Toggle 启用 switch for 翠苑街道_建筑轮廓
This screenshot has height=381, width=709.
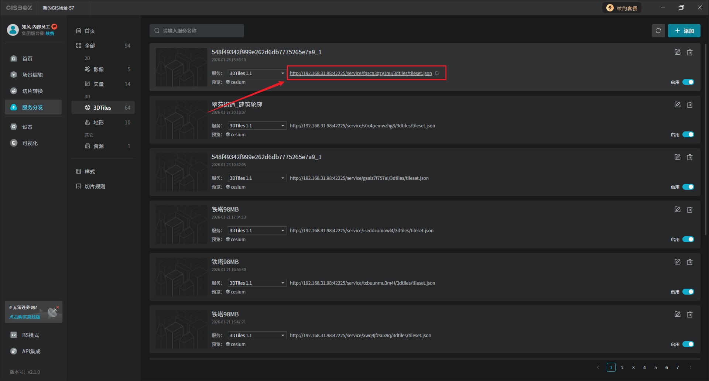[688, 135]
